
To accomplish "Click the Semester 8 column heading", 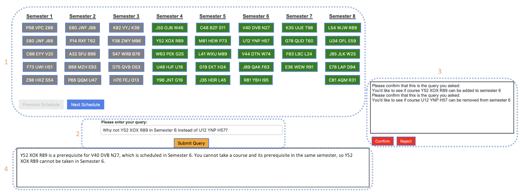I will [342, 16].
